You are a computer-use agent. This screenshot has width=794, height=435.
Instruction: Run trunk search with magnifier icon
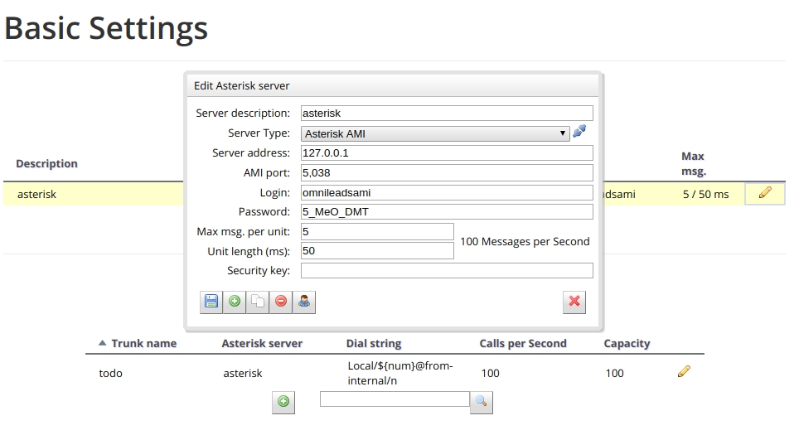pyautogui.click(x=481, y=402)
